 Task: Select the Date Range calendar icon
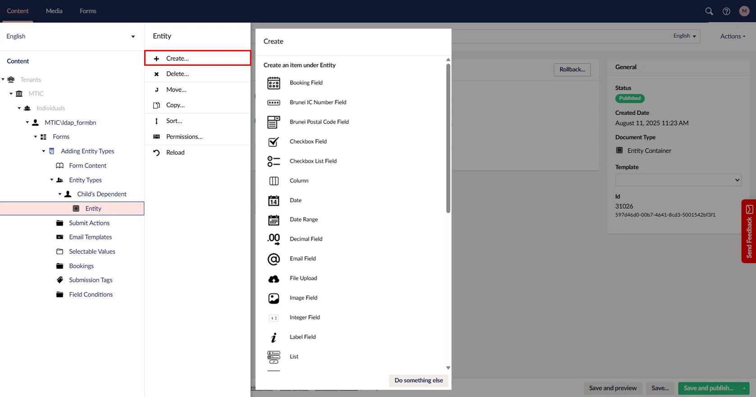pos(273,220)
